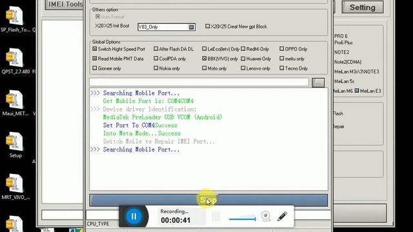The height and width of the screenshot is (232, 413).
Task: Open the Setting button
Action: click(x=363, y=7)
